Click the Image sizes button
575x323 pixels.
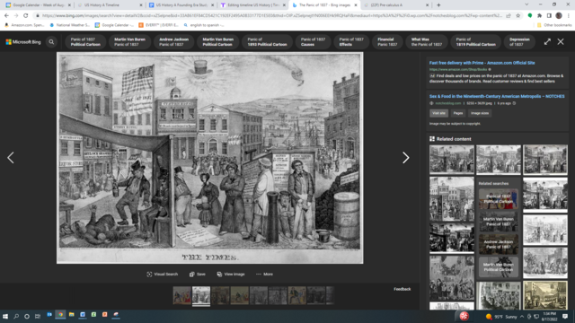tap(480, 113)
